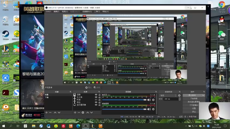Viewport: 230px width, 129px height.
Task: Toggle visibility of 吃饭 source
Action: click(96, 99)
